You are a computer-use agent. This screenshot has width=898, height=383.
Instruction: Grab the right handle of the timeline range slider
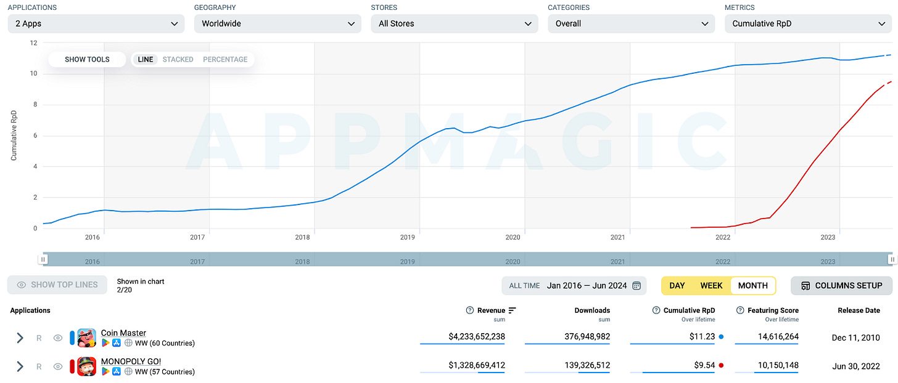891,259
